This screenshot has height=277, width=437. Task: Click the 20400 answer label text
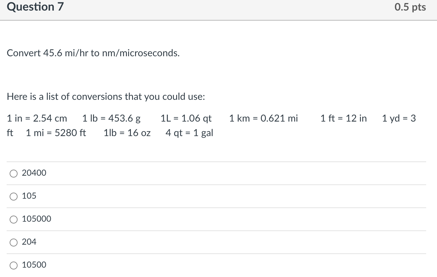(x=34, y=173)
